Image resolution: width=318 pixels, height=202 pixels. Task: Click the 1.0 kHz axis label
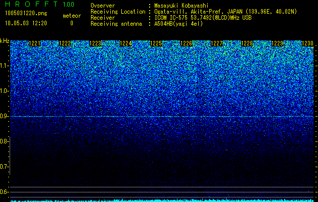pyautogui.click(x=4, y=91)
